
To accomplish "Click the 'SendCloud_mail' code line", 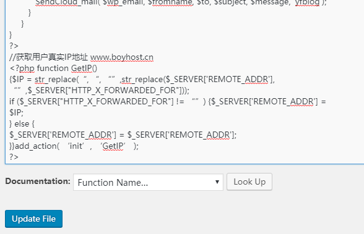I will [181, 2].
